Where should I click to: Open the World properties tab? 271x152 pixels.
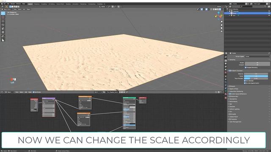pos(226,73)
